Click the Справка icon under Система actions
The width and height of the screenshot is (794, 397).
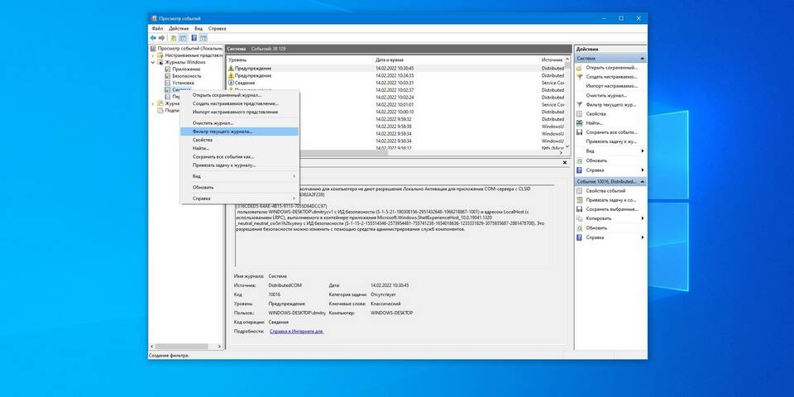point(579,170)
